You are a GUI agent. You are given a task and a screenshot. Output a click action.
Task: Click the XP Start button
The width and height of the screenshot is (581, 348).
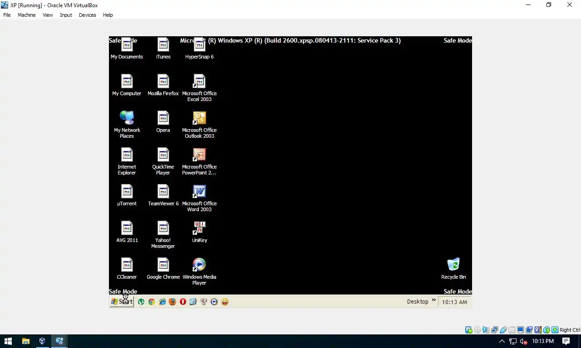point(122,302)
